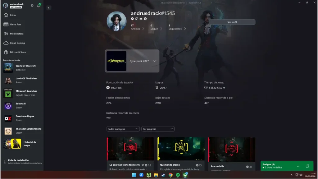Open the Windows Start menu

coord(134,175)
